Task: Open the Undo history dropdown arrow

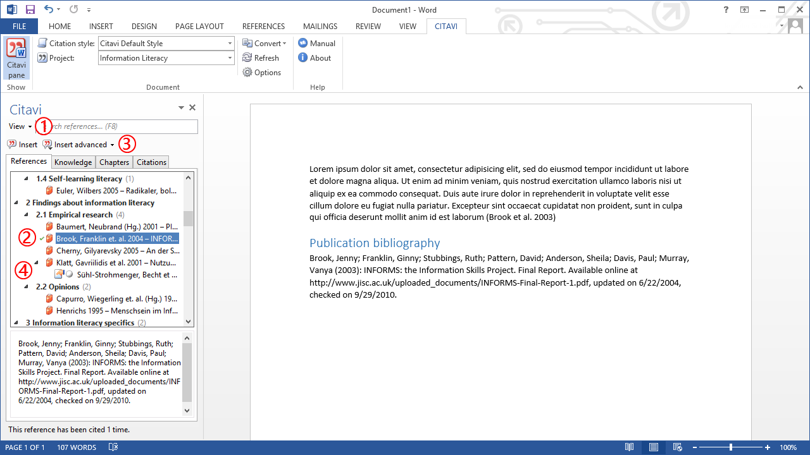Action: point(58,9)
